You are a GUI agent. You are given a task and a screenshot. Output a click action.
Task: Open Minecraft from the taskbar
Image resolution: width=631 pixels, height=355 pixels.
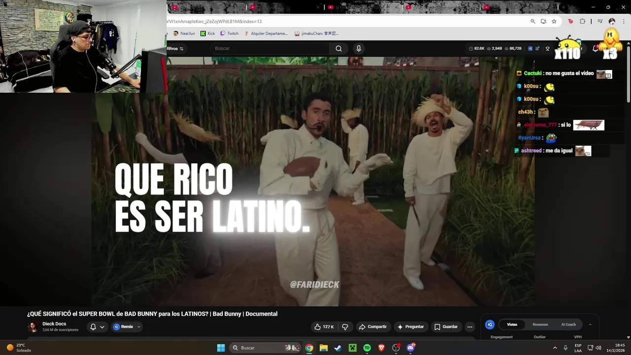[352, 348]
